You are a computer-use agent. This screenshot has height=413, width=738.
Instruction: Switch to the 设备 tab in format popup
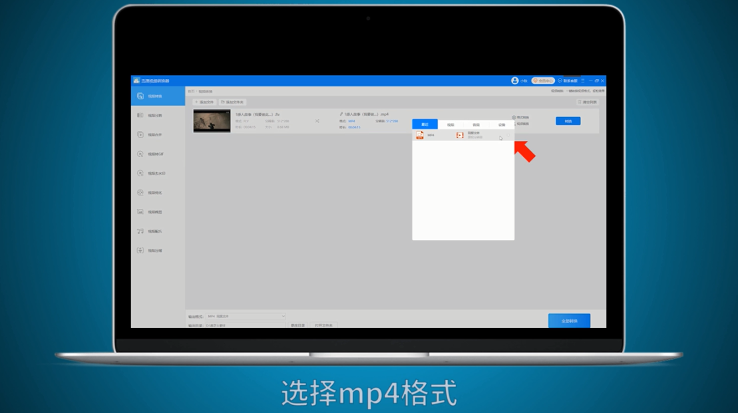(x=501, y=124)
